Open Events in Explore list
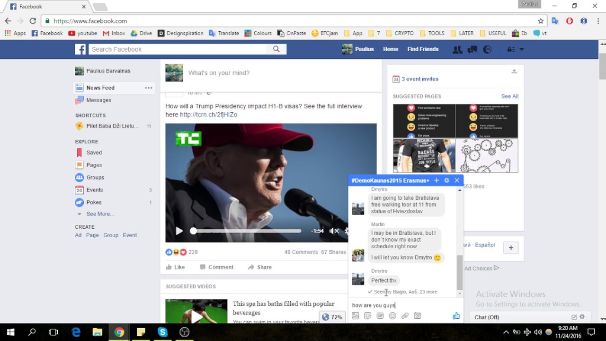Image resolution: width=606 pixels, height=341 pixels. point(94,190)
